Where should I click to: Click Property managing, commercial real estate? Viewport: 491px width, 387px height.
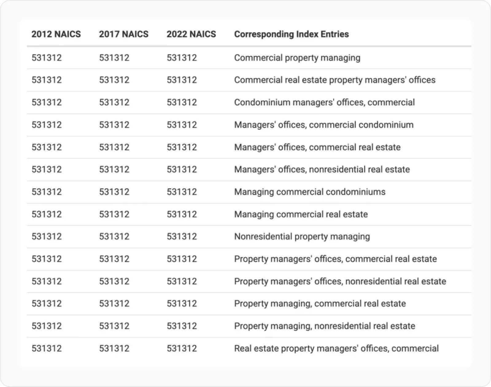320,304
